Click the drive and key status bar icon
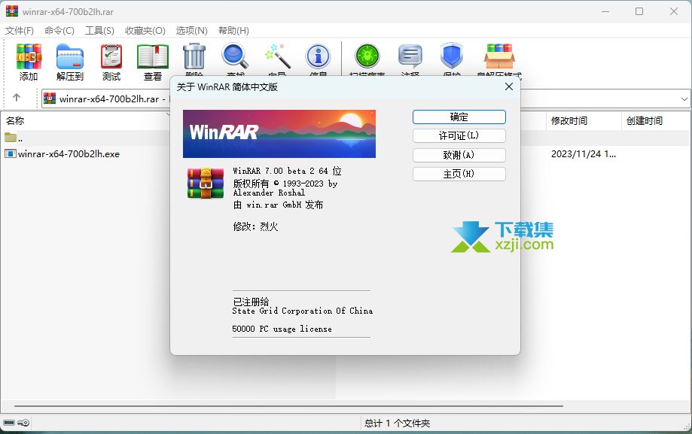692x434 pixels. [x=17, y=423]
